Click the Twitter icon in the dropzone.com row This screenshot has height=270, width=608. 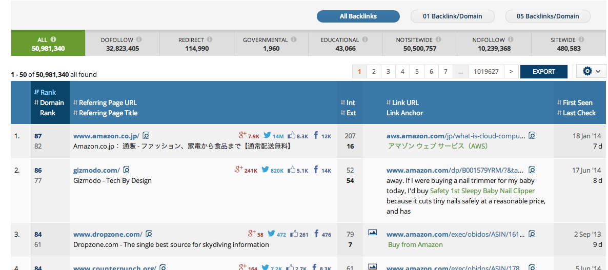tap(271, 234)
